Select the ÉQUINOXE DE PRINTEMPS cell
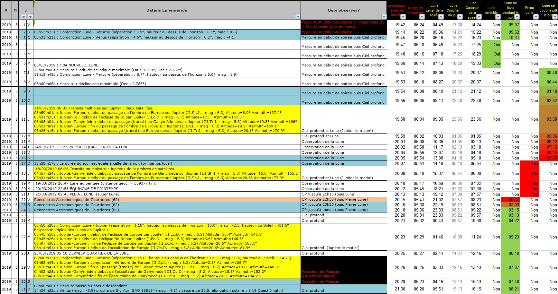This screenshot has width=558, height=294. pos(167,189)
